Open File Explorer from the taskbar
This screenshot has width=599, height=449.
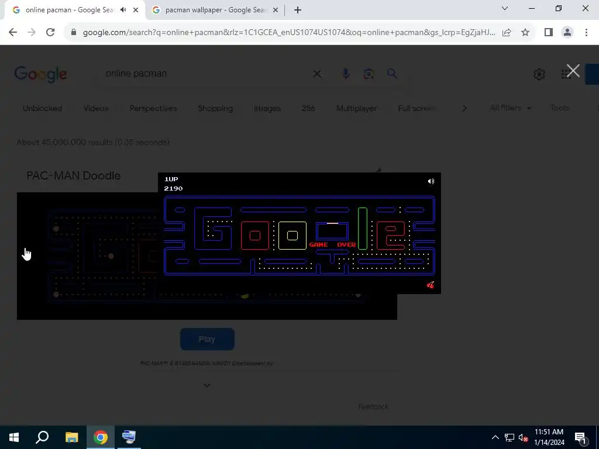(71, 437)
